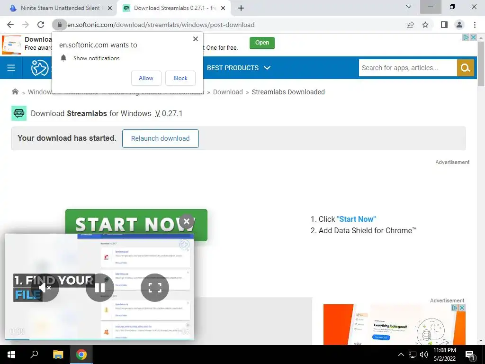485x364 pixels.
Task: Click Chrome icon in taskbar
Action: point(81,355)
